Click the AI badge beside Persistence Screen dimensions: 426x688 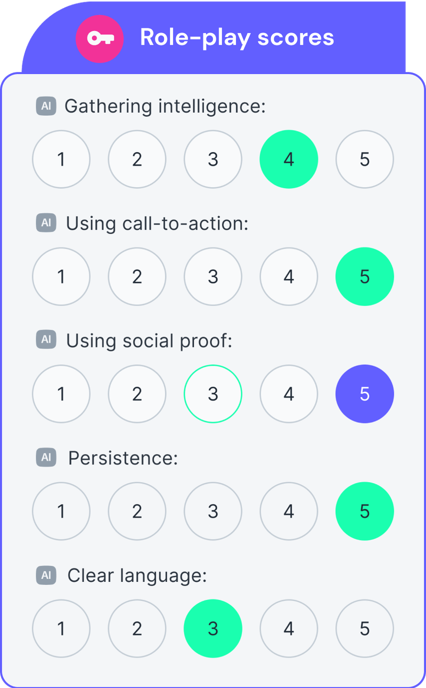46,458
